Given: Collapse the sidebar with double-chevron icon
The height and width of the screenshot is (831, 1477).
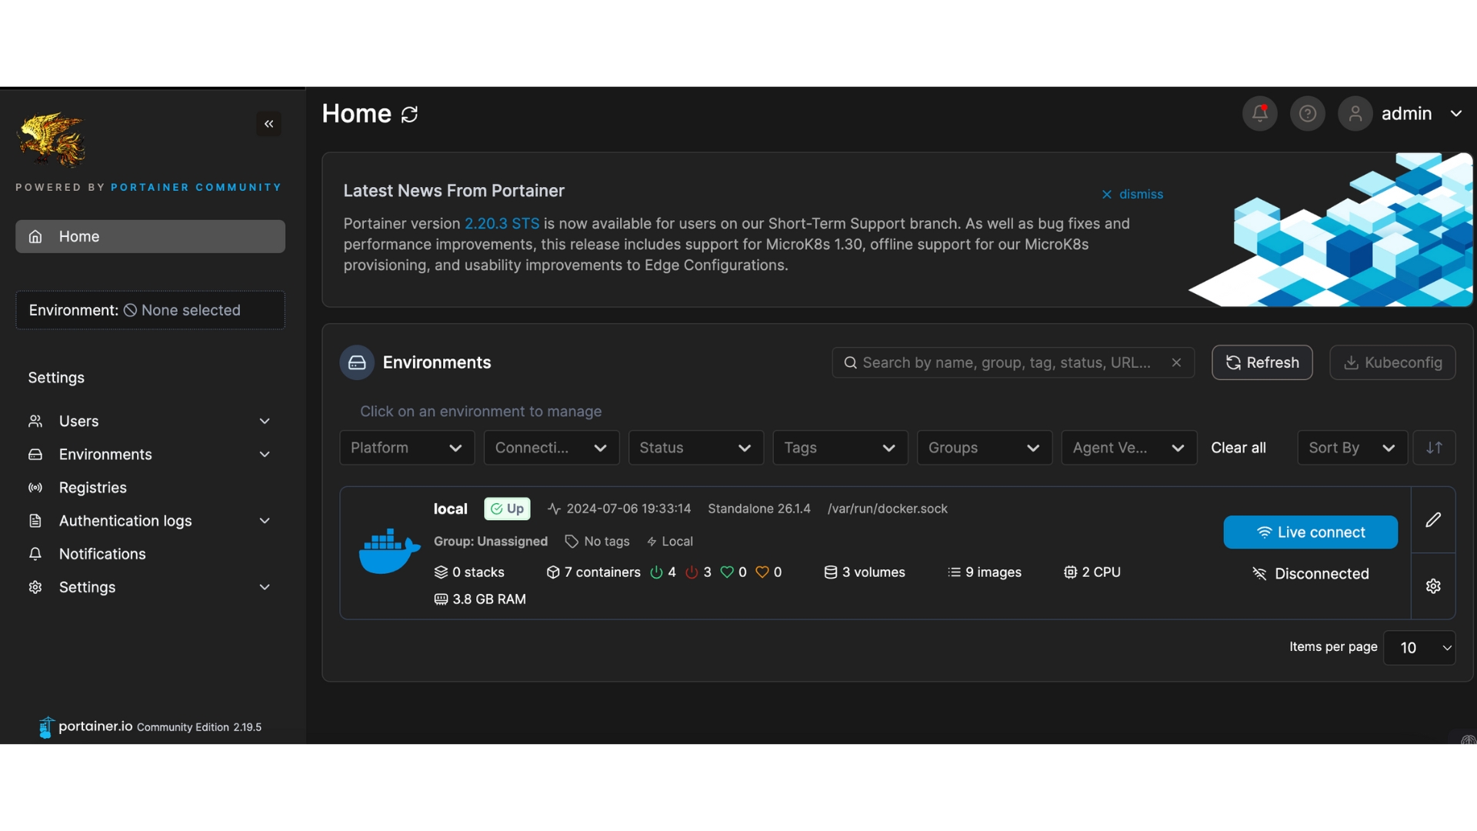Looking at the screenshot, I should (x=268, y=124).
